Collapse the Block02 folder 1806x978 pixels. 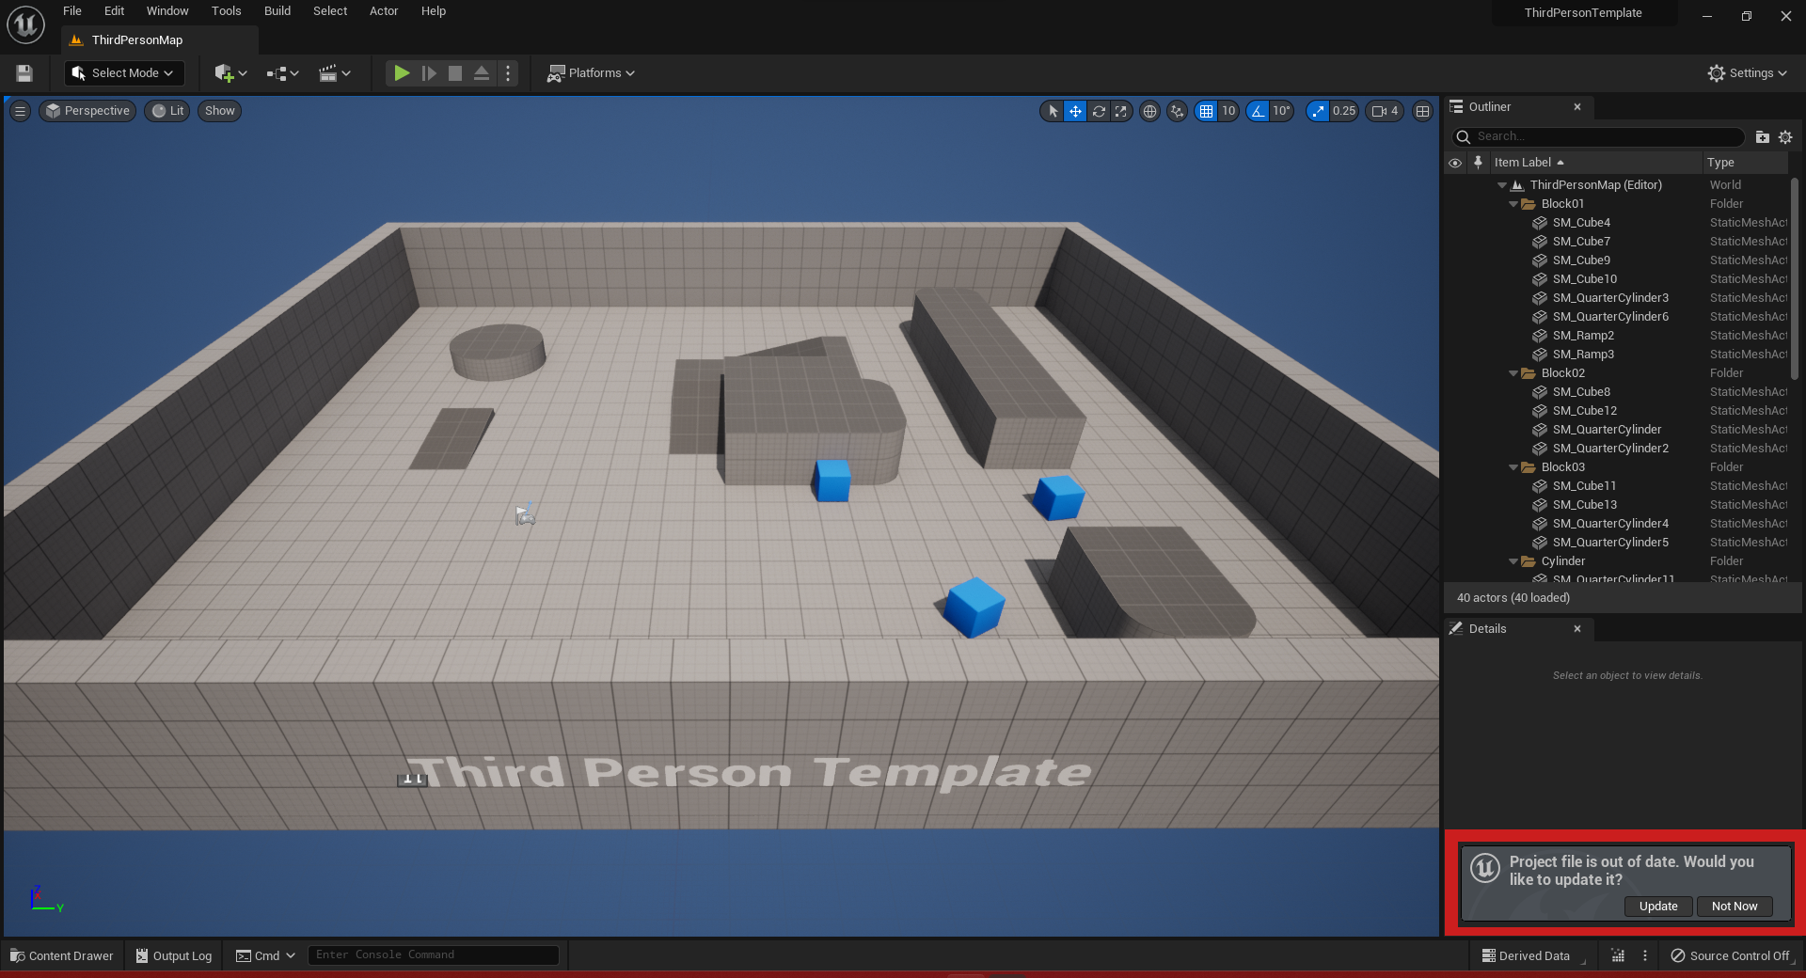1513,373
